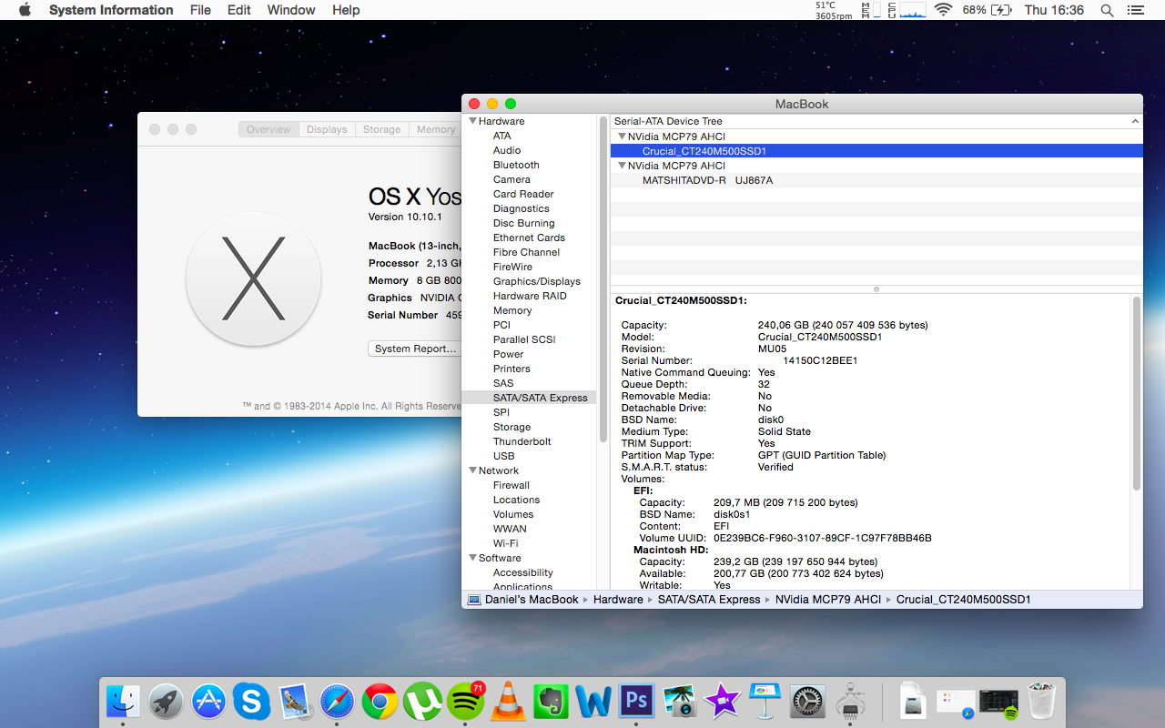Open Launchpad rocket icon in Dock
Screen dimensions: 1165x728
166,701
